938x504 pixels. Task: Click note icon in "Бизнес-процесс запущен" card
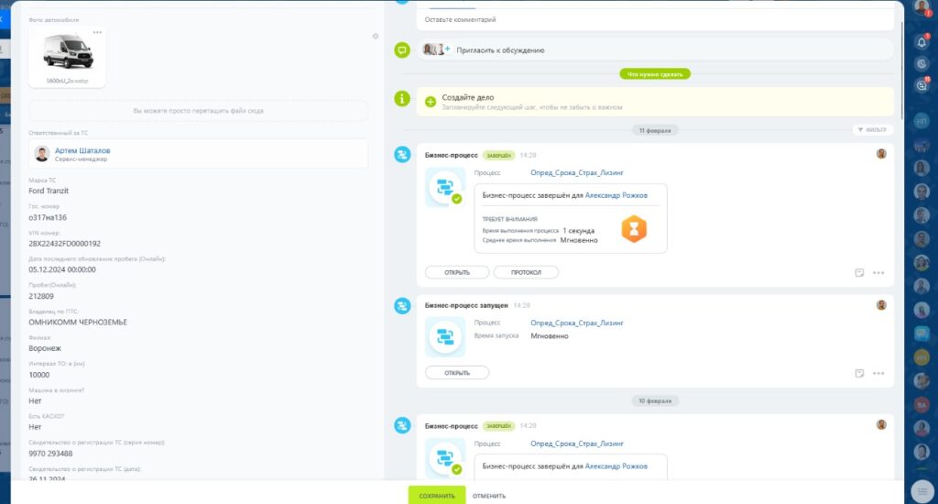(x=859, y=373)
